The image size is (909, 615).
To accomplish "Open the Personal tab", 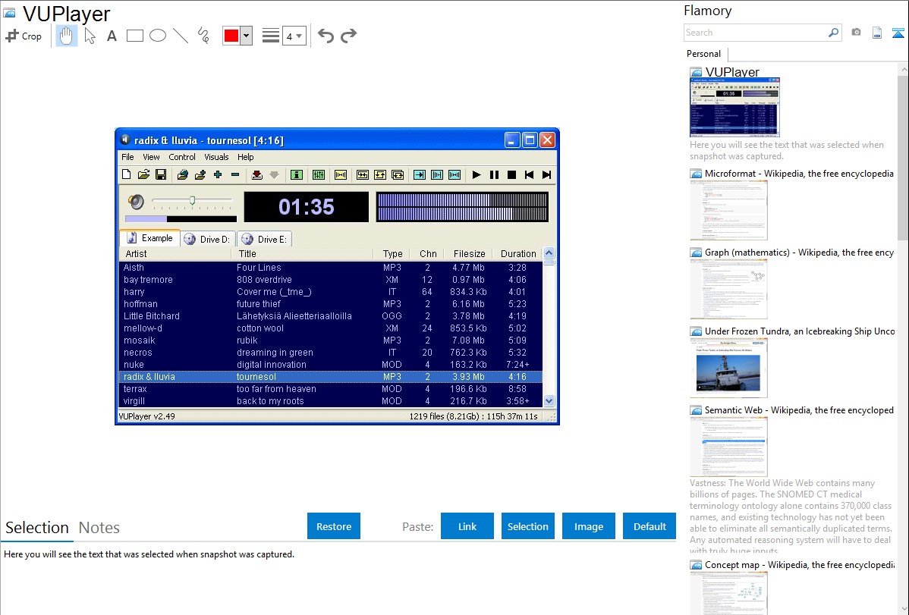I will tap(704, 54).
